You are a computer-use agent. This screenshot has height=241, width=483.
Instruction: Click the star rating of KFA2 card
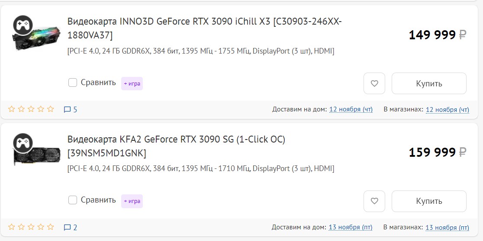tap(31, 227)
